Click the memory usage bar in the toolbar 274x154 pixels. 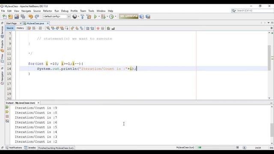[x=128, y=16]
